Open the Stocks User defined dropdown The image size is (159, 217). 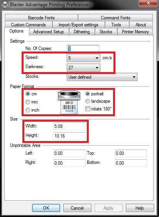pos(102,77)
